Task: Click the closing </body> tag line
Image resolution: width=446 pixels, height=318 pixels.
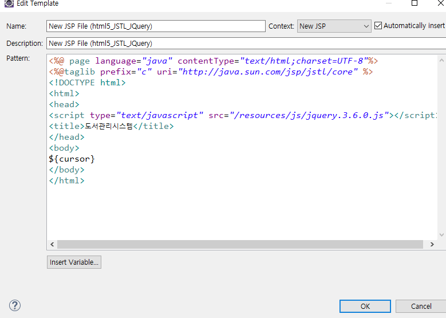Action: (66, 170)
